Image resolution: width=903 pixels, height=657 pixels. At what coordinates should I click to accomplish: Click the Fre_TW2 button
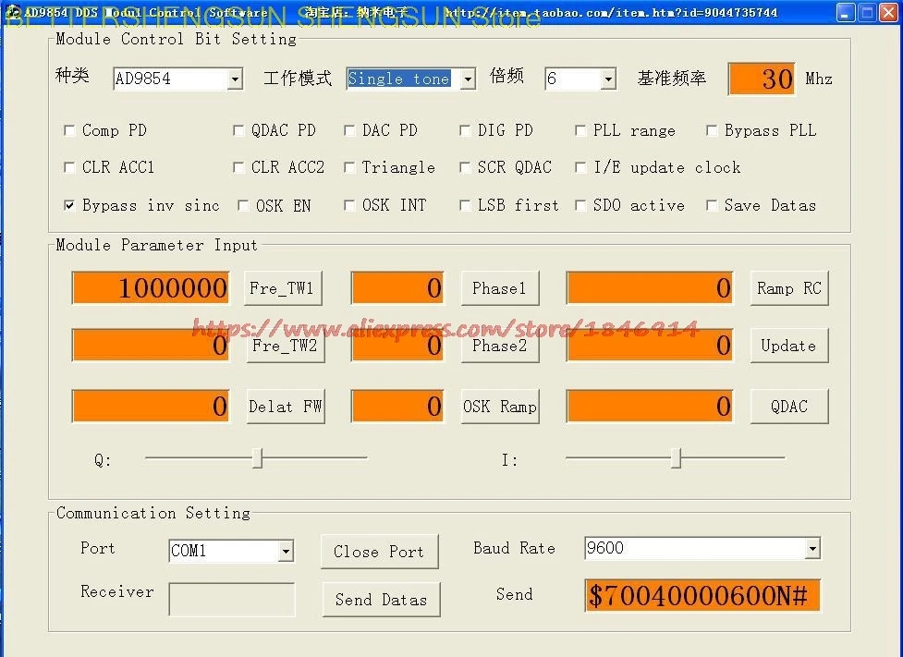click(286, 346)
